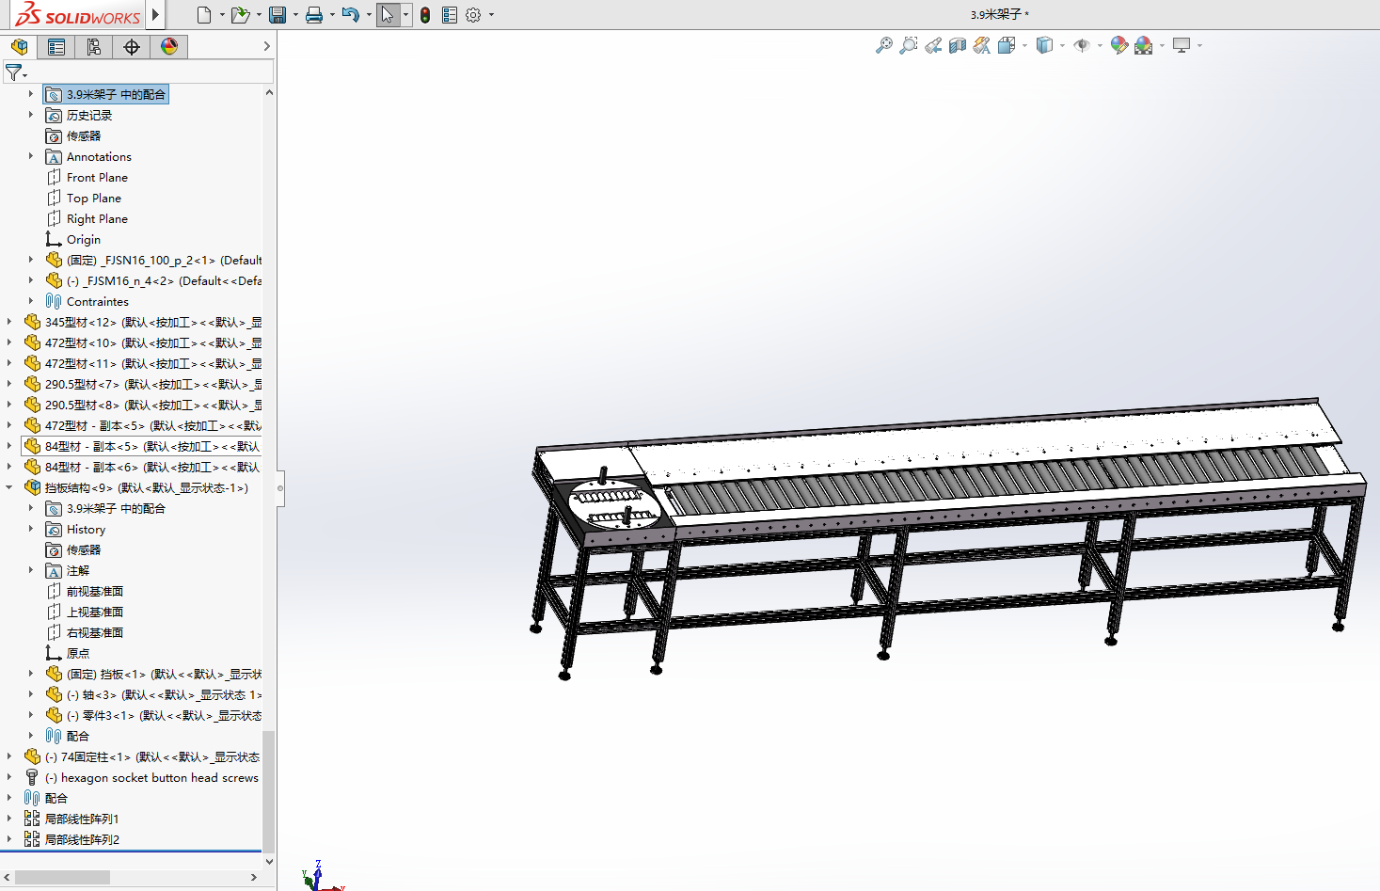
Task: Click the Undo arrow icon
Action: tap(350, 15)
